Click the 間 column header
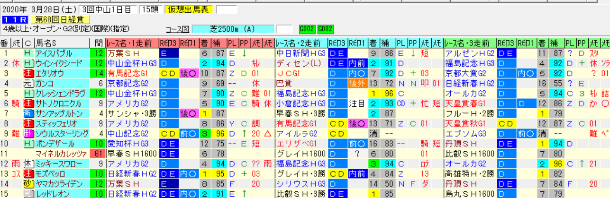The width and height of the screenshot is (610, 198). point(98,43)
